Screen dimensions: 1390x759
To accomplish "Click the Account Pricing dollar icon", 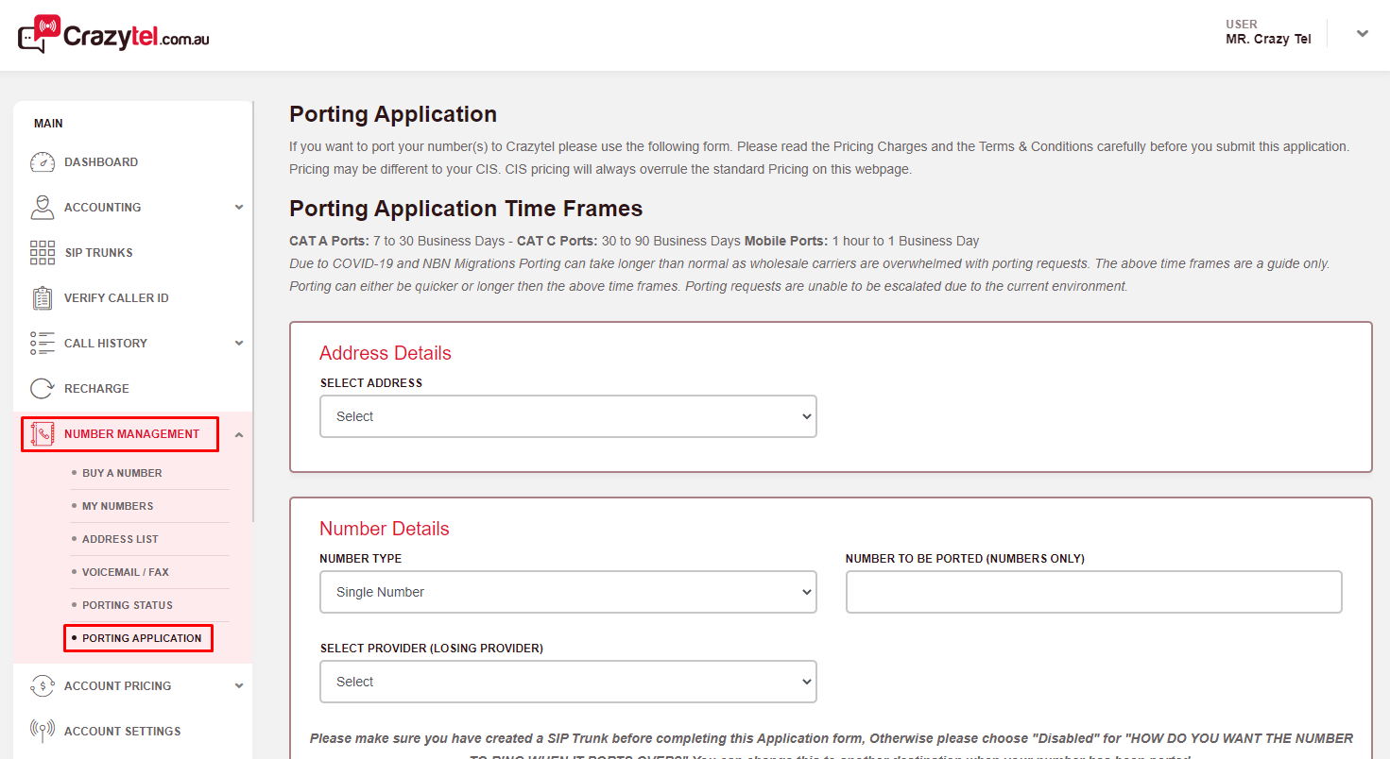I will [43, 686].
